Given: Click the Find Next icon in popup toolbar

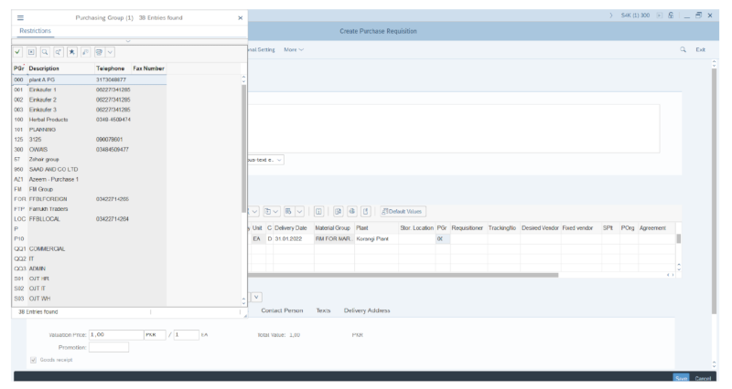Looking at the screenshot, I should coord(59,54).
